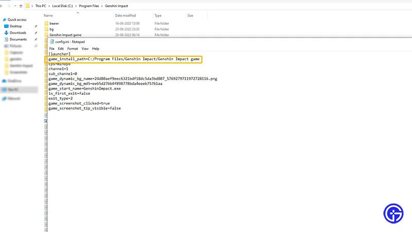Sort files by the Size column header
This screenshot has height=232, width=412.
click(x=190, y=15)
